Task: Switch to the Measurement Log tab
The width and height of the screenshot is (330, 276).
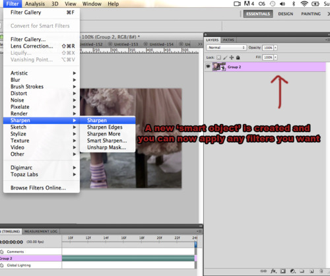Action: click(x=41, y=231)
